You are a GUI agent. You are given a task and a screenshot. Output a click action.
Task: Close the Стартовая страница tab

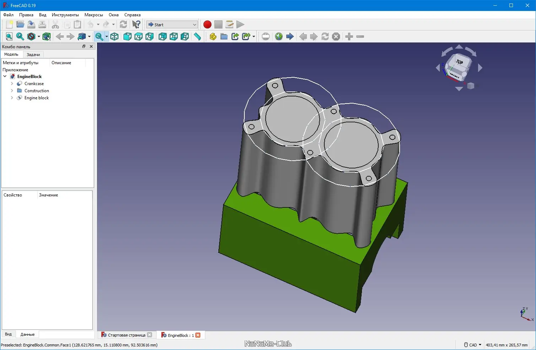coord(150,335)
